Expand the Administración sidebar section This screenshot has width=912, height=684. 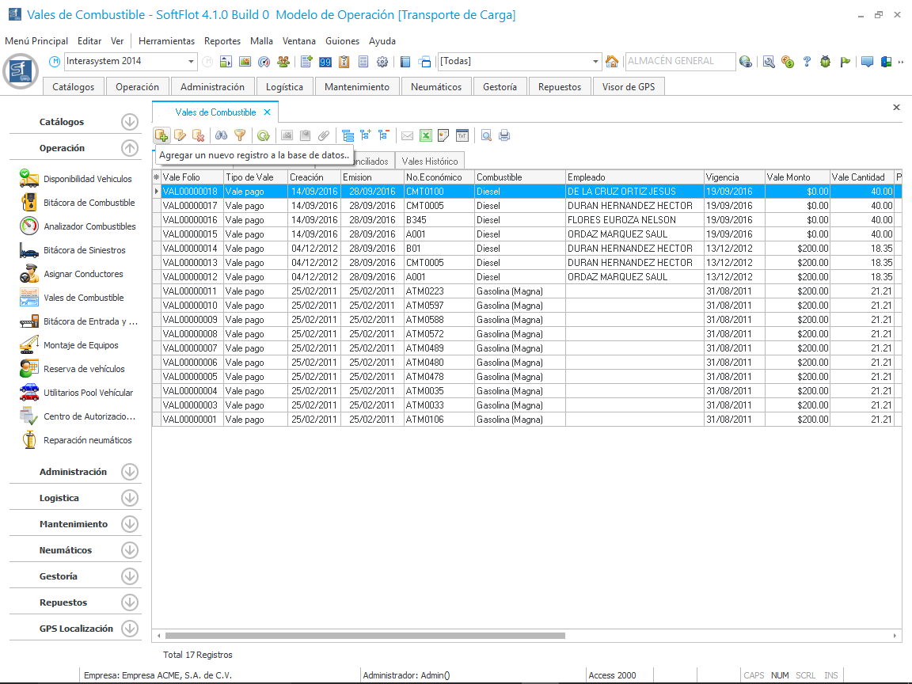(130, 472)
